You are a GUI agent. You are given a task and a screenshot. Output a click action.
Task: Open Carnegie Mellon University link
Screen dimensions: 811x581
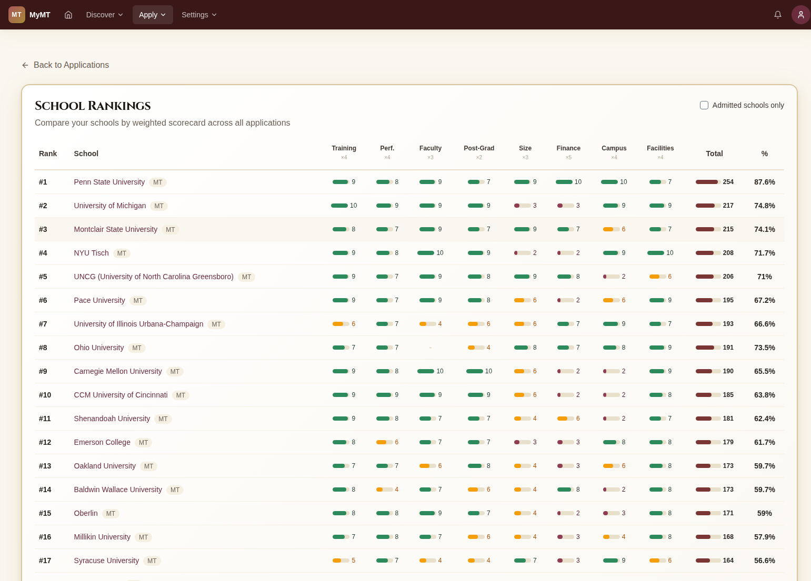[x=118, y=371]
